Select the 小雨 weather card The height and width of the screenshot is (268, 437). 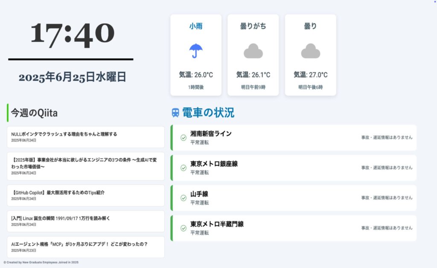tap(196, 55)
